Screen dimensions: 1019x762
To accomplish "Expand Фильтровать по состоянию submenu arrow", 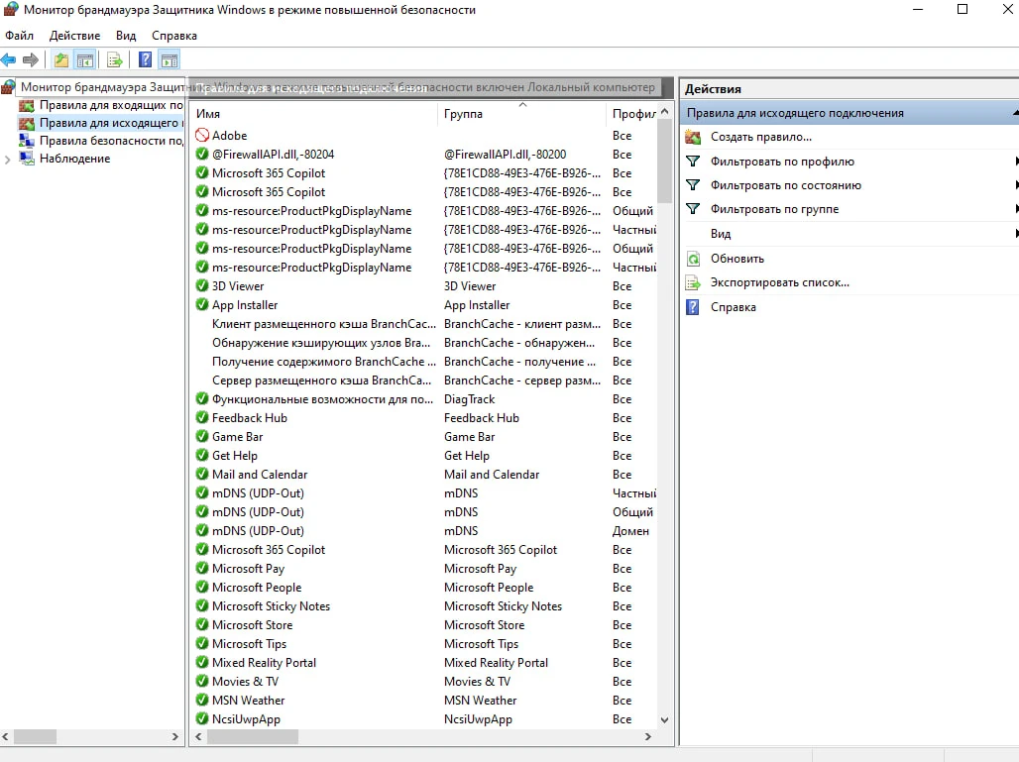I will tap(1016, 185).
